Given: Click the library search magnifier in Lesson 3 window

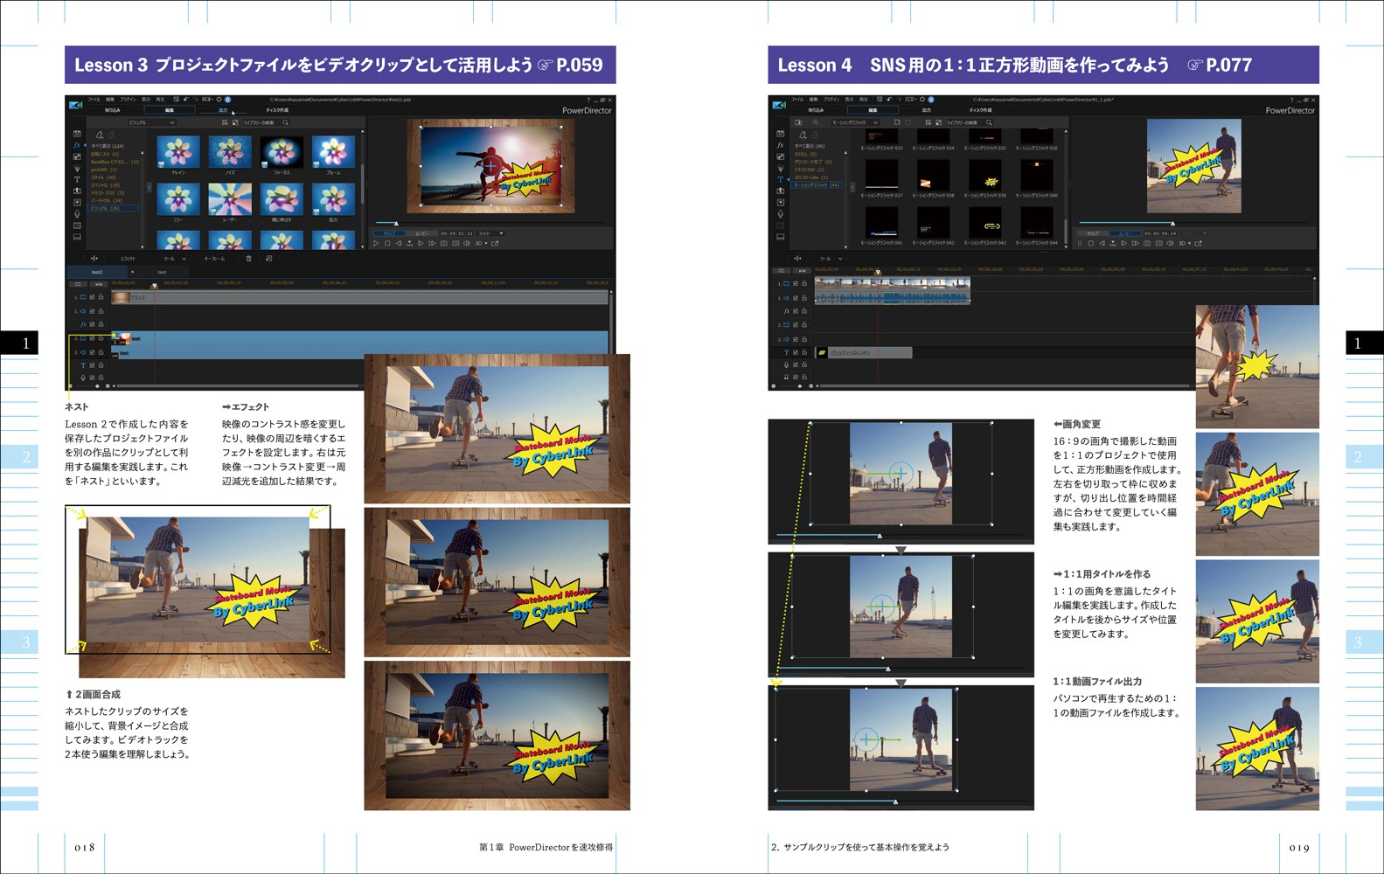Looking at the screenshot, I should point(286,122).
